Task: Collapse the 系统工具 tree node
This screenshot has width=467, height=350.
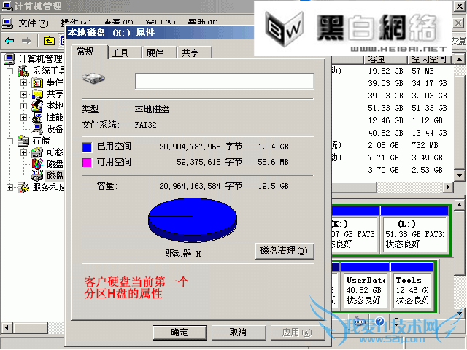Action: point(9,71)
